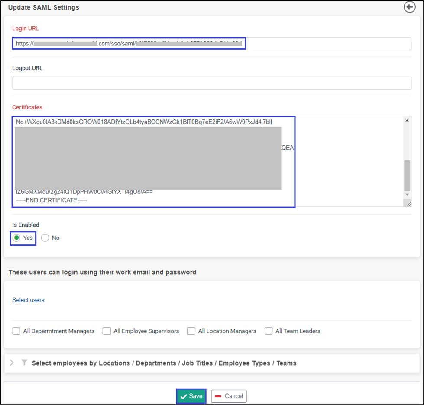Select the Yes option under Is Enabled
Screen dimensions: 424x405
[x=16, y=238]
